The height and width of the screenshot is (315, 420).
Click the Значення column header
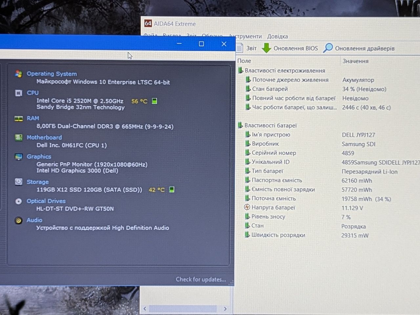coord(355,61)
